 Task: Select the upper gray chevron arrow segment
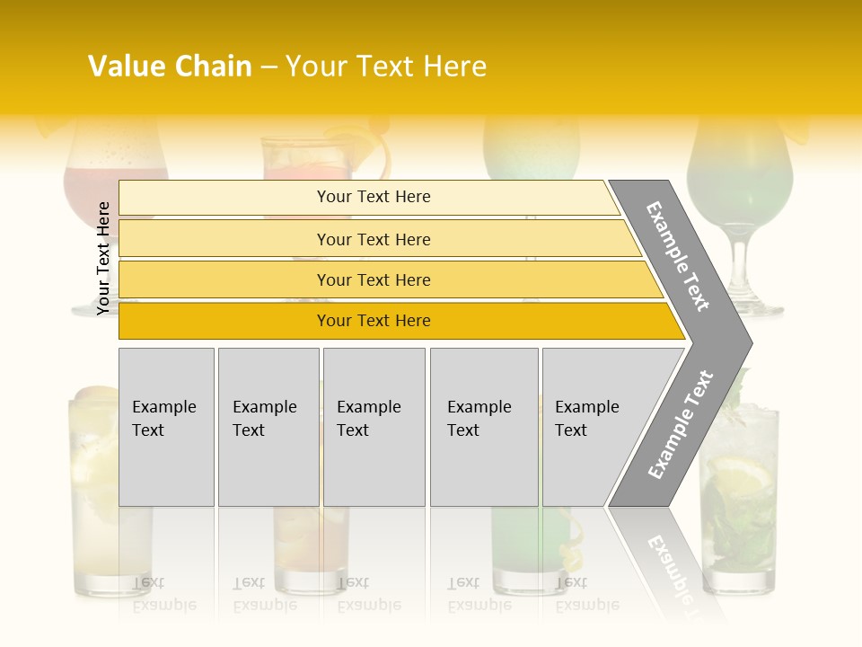point(681,256)
